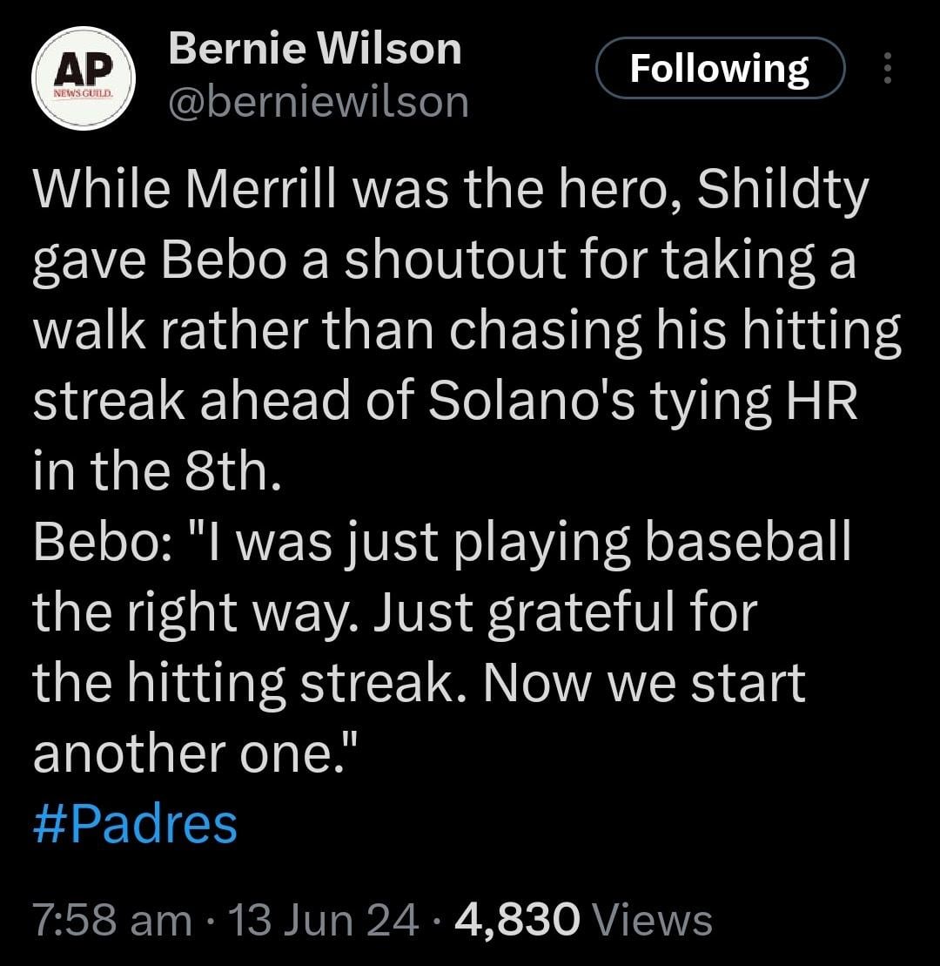Click the red NEWS GUILD text in avatar
940x966 pixels.
(x=83, y=94)
